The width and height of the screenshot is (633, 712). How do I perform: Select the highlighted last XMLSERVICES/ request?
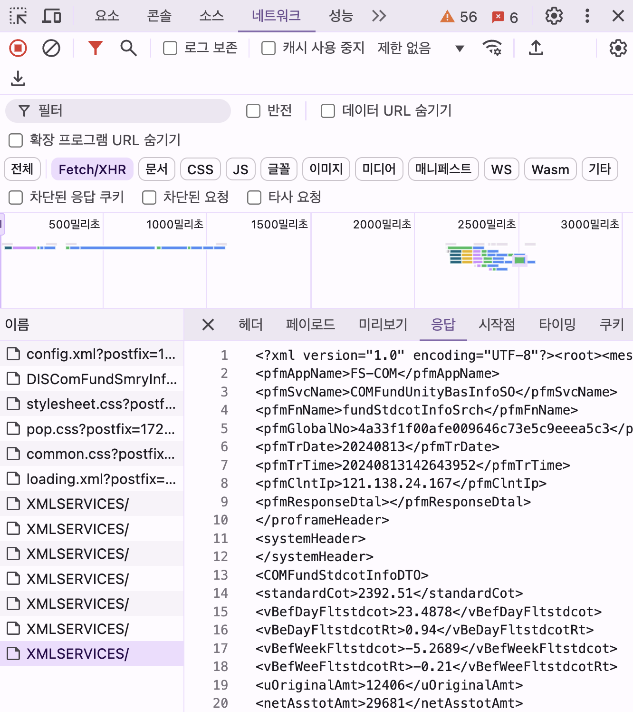(x=92, y=653)
